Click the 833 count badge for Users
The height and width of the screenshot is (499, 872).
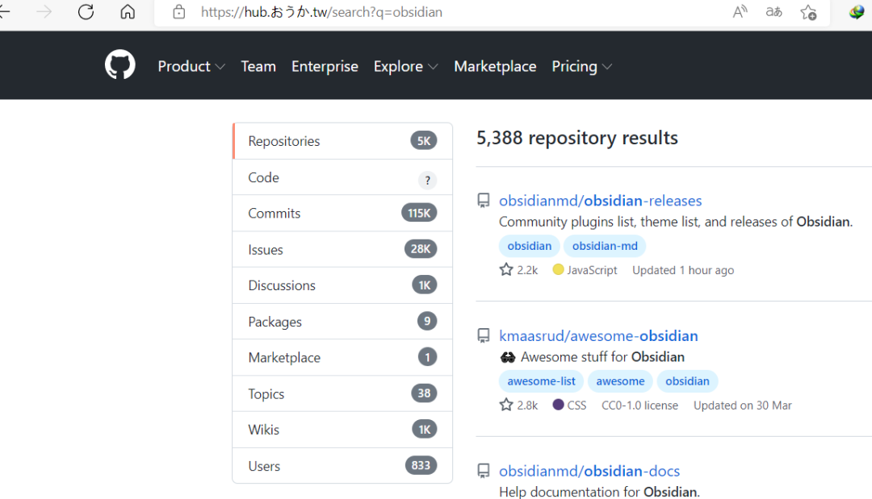(x=421, y=465)
